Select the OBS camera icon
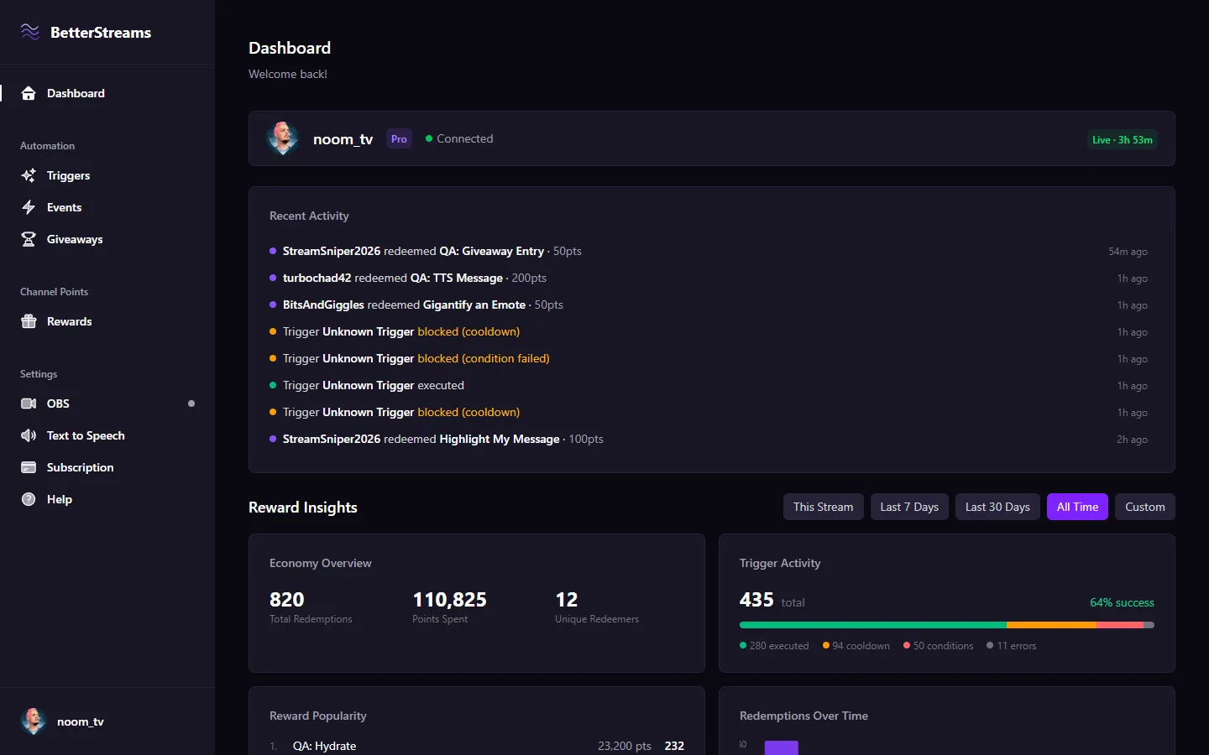Image resolution: width=1209 pixels, height=755 pixels. point(28,404)
